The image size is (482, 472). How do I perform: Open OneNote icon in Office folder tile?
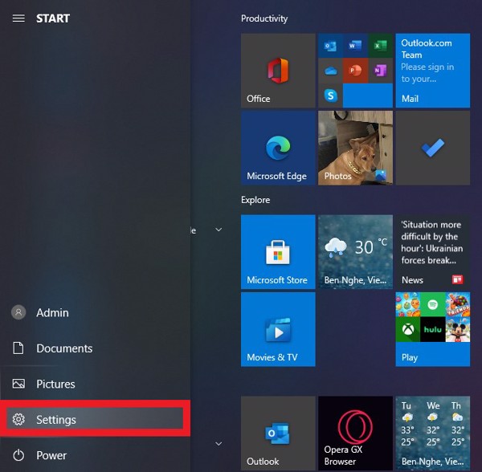(380, 71)
